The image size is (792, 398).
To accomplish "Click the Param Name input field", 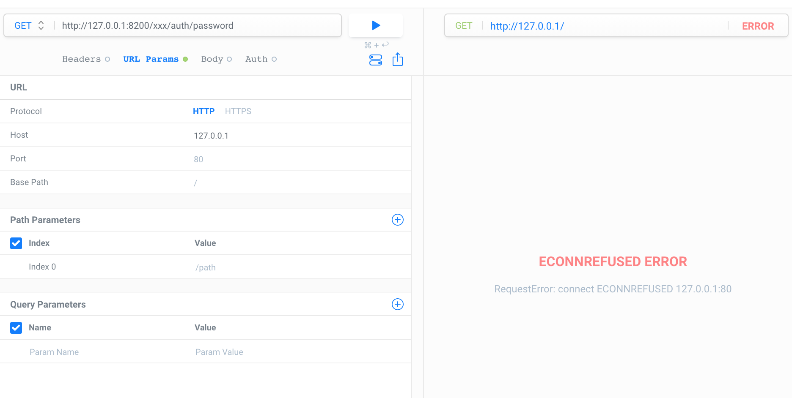I will 54,352.
